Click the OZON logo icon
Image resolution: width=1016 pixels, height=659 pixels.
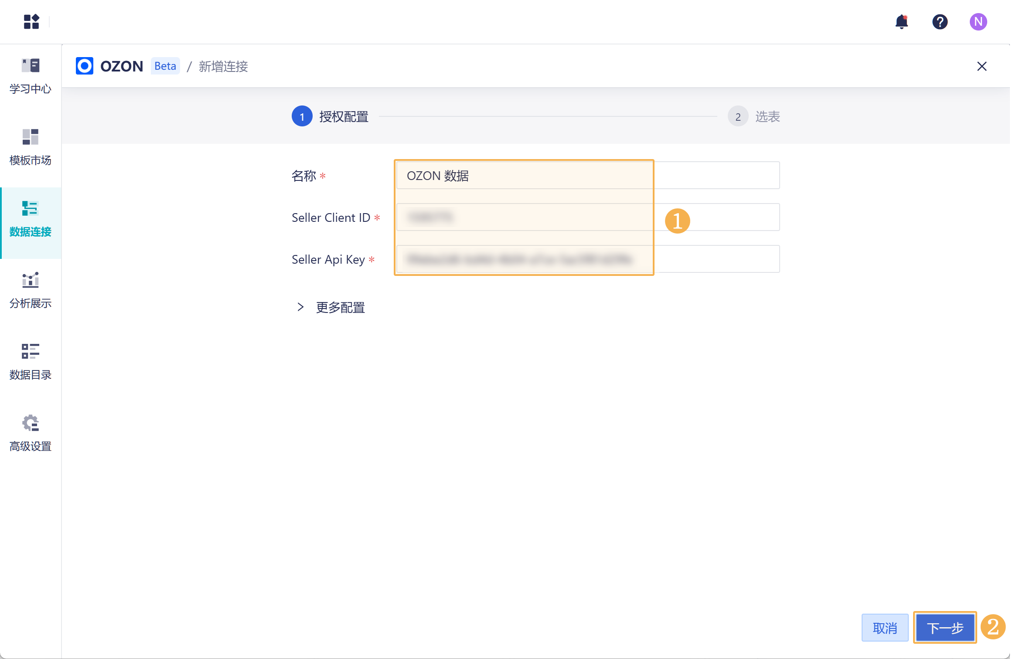[84, 66]
